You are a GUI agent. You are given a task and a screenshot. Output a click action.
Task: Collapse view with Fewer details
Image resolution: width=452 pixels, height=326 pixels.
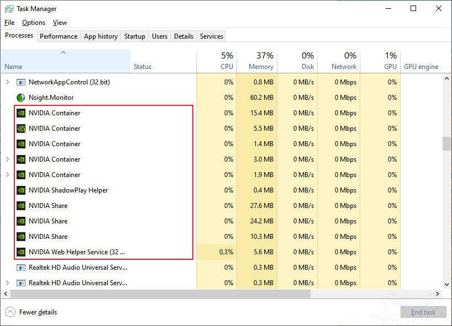(32, 312)
